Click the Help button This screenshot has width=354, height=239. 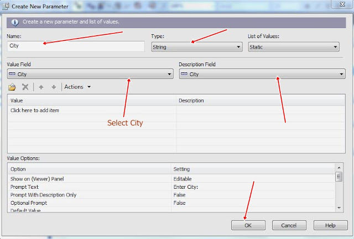(331, 225)
